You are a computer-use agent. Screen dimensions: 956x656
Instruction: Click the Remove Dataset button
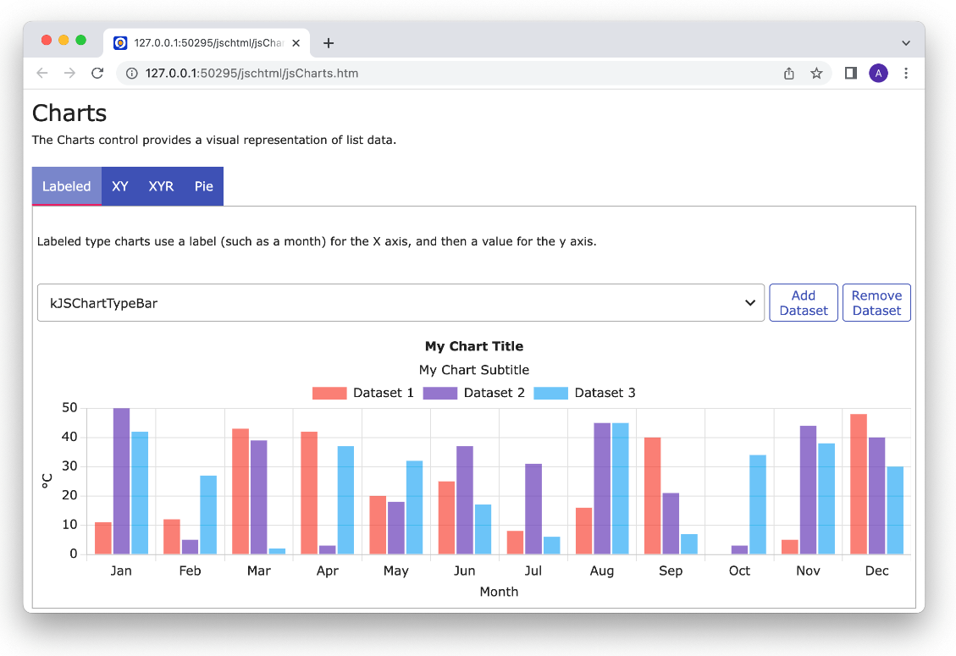click(x=876, y=302)
